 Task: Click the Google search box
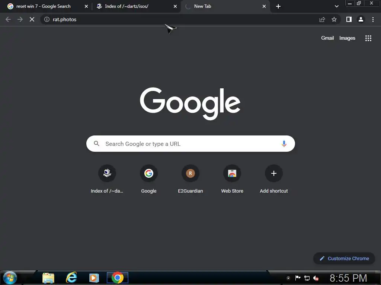tap(190, 144)
